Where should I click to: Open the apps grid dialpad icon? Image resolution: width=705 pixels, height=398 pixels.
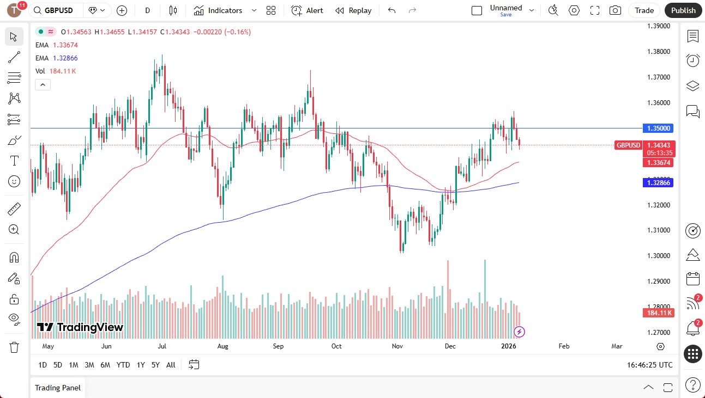(693, 354)
